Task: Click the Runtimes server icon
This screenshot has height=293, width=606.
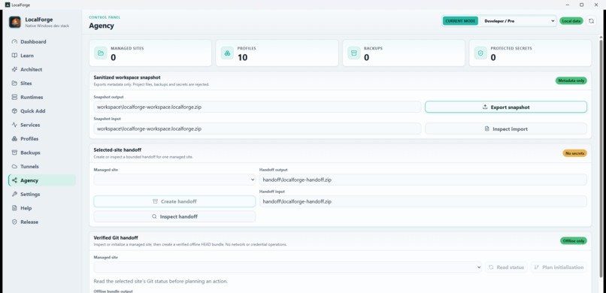Action: click(x=14, y=97)
